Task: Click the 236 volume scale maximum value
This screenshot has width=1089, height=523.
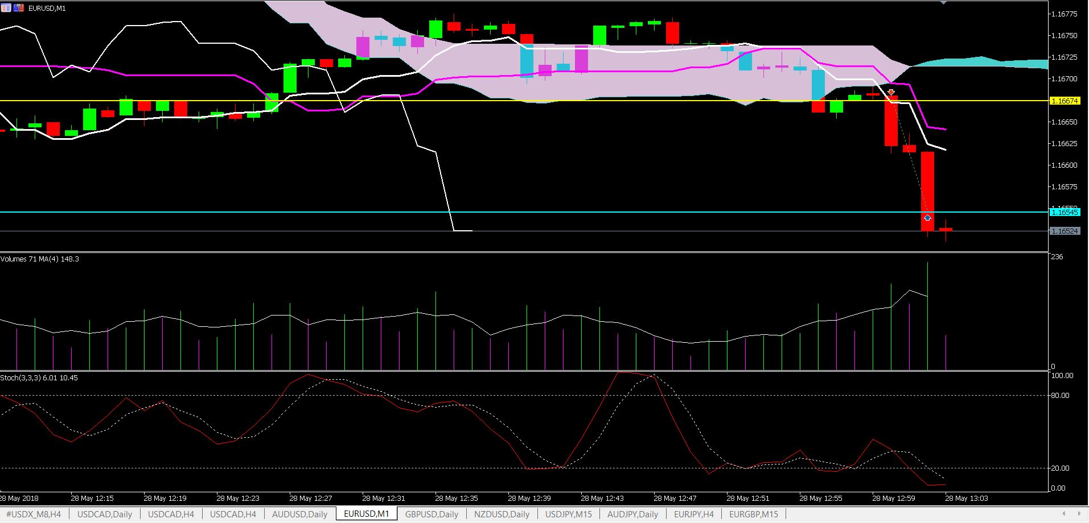Action: click(1057, 257)
